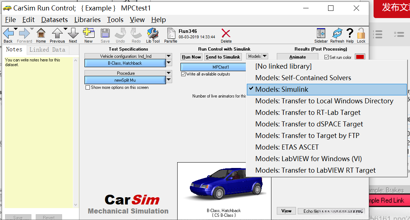This screenshot has width=410, height=220.
Task: Click the Save floppy disk icon
Action: click(x=105, y=34)
